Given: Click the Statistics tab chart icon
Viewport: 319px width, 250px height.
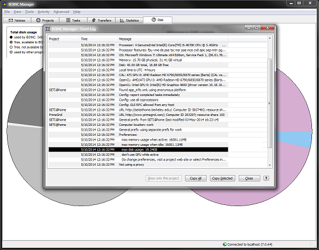Looking at the screenshot, I should [x=122, y=20].
